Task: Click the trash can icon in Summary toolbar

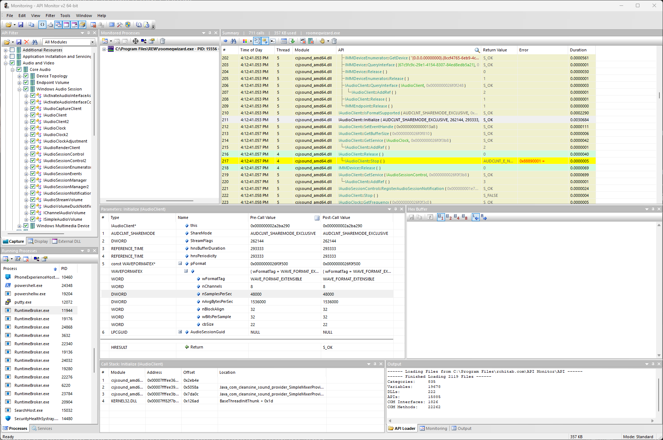Action: pyautogui.click(x=334, y=41)
